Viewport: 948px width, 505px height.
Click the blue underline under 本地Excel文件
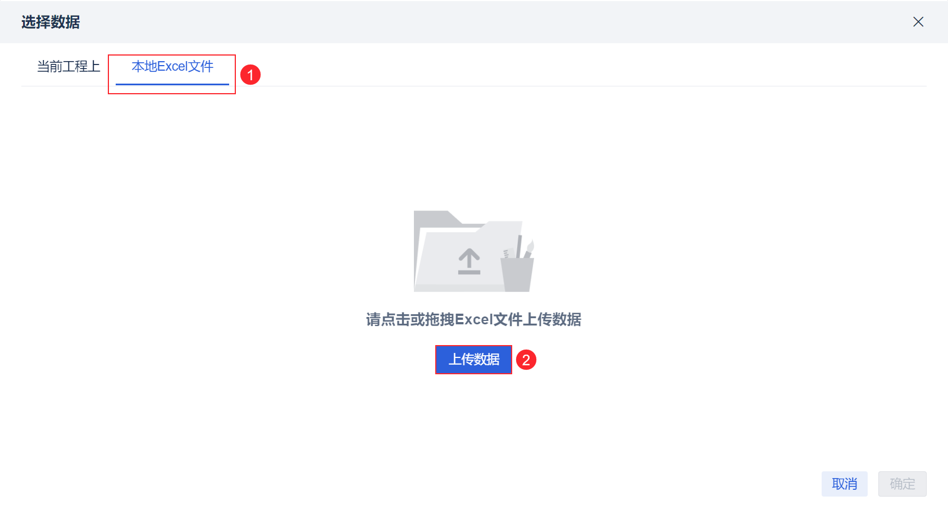click(x=172, y=84)
